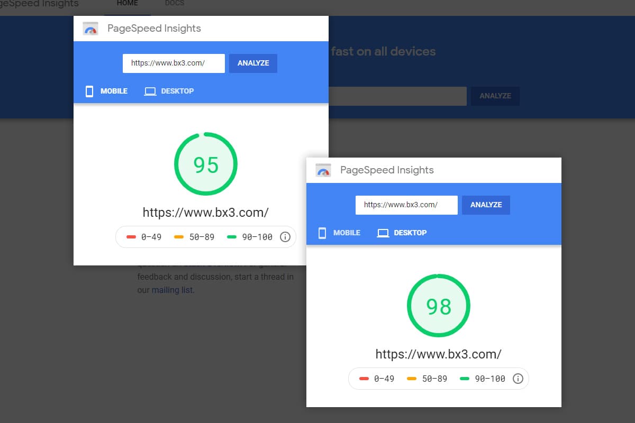This screenshot has width=635, height=423.
Task: Click the mobile phone icon in the mobile panel
Action: pos(89,91)
